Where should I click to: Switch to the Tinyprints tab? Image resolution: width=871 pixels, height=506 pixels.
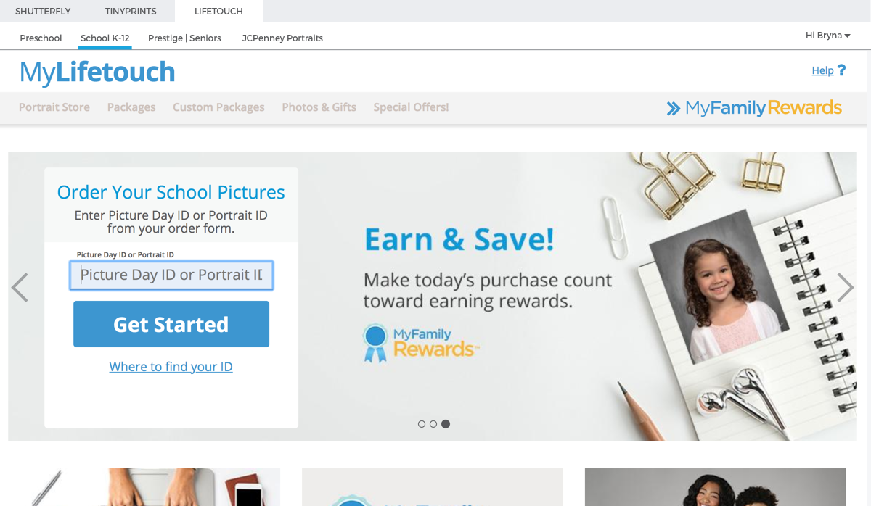click(131, 11)
